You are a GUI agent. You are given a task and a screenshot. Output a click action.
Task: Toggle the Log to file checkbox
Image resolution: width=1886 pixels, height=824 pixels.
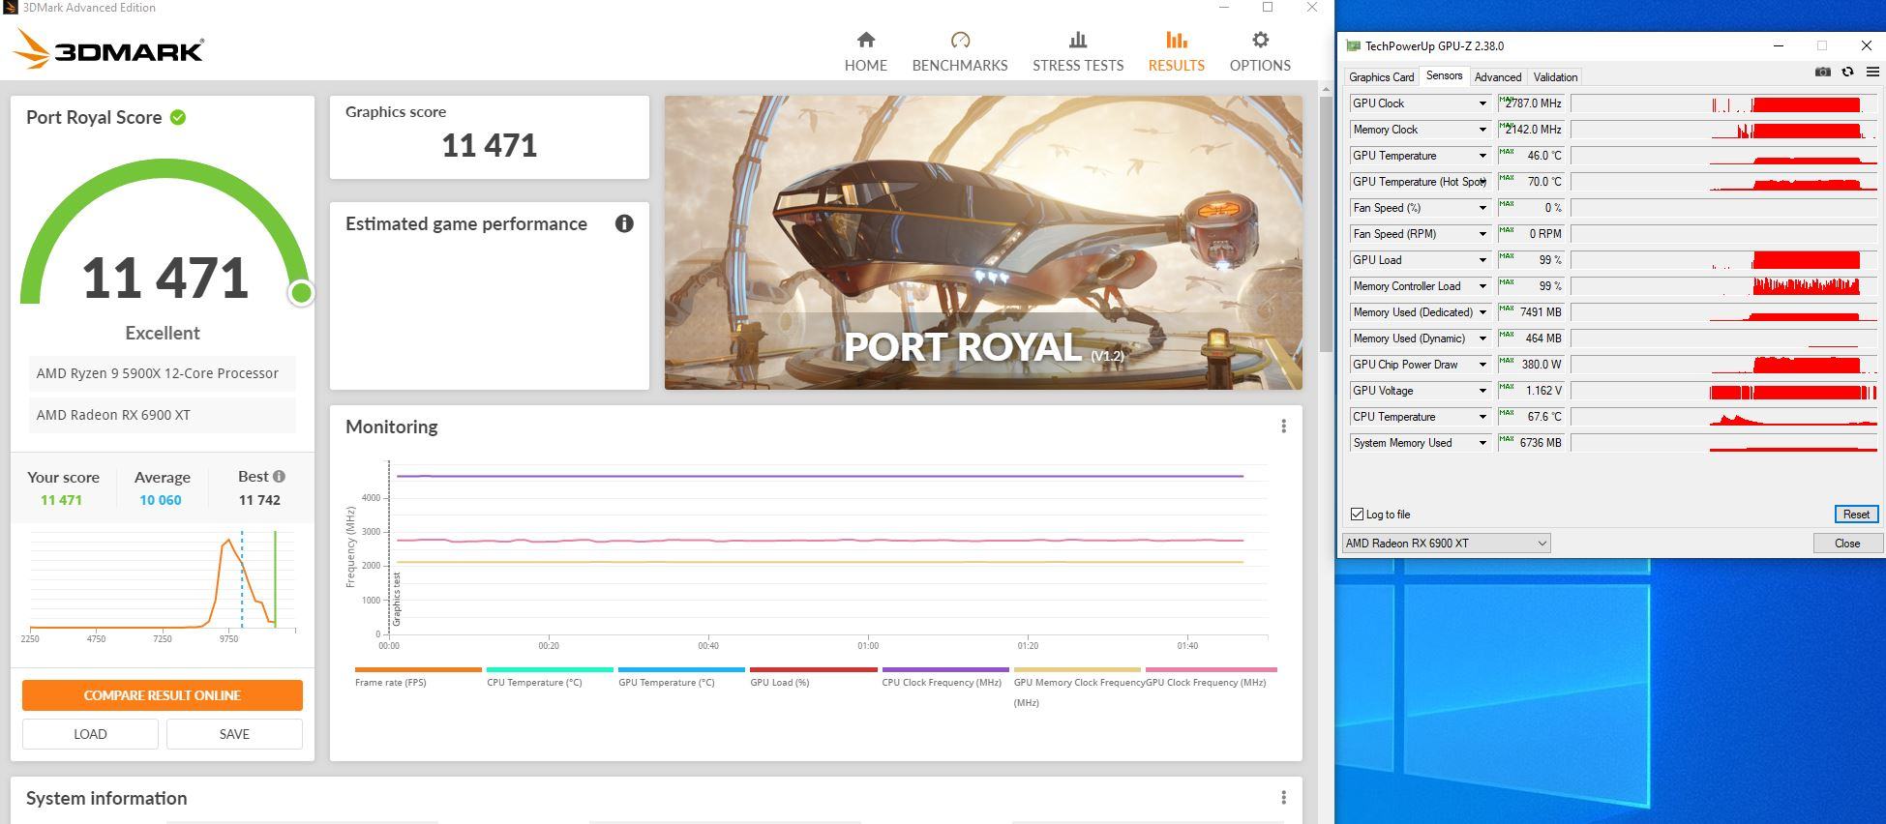point(1357,515)
